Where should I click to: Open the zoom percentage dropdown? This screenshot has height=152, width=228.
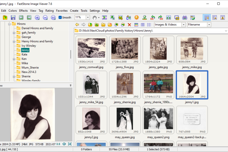tap(88, 18)
